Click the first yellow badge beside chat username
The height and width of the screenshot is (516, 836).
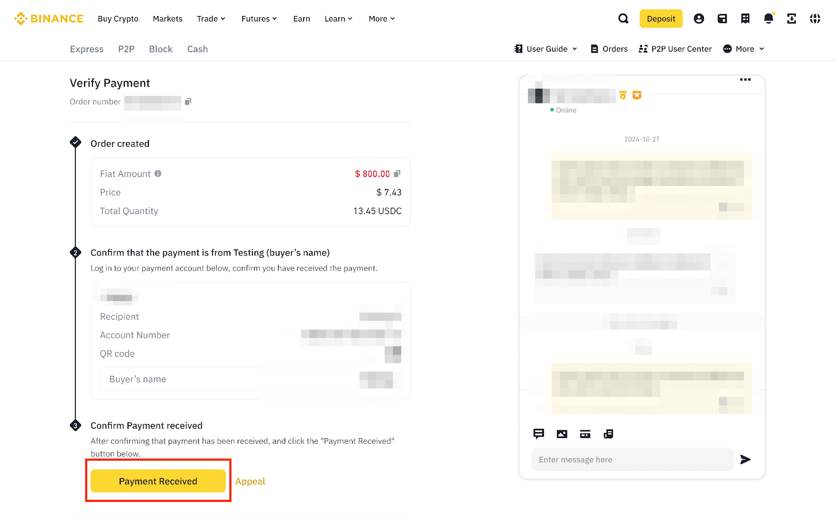coord(623,95)
